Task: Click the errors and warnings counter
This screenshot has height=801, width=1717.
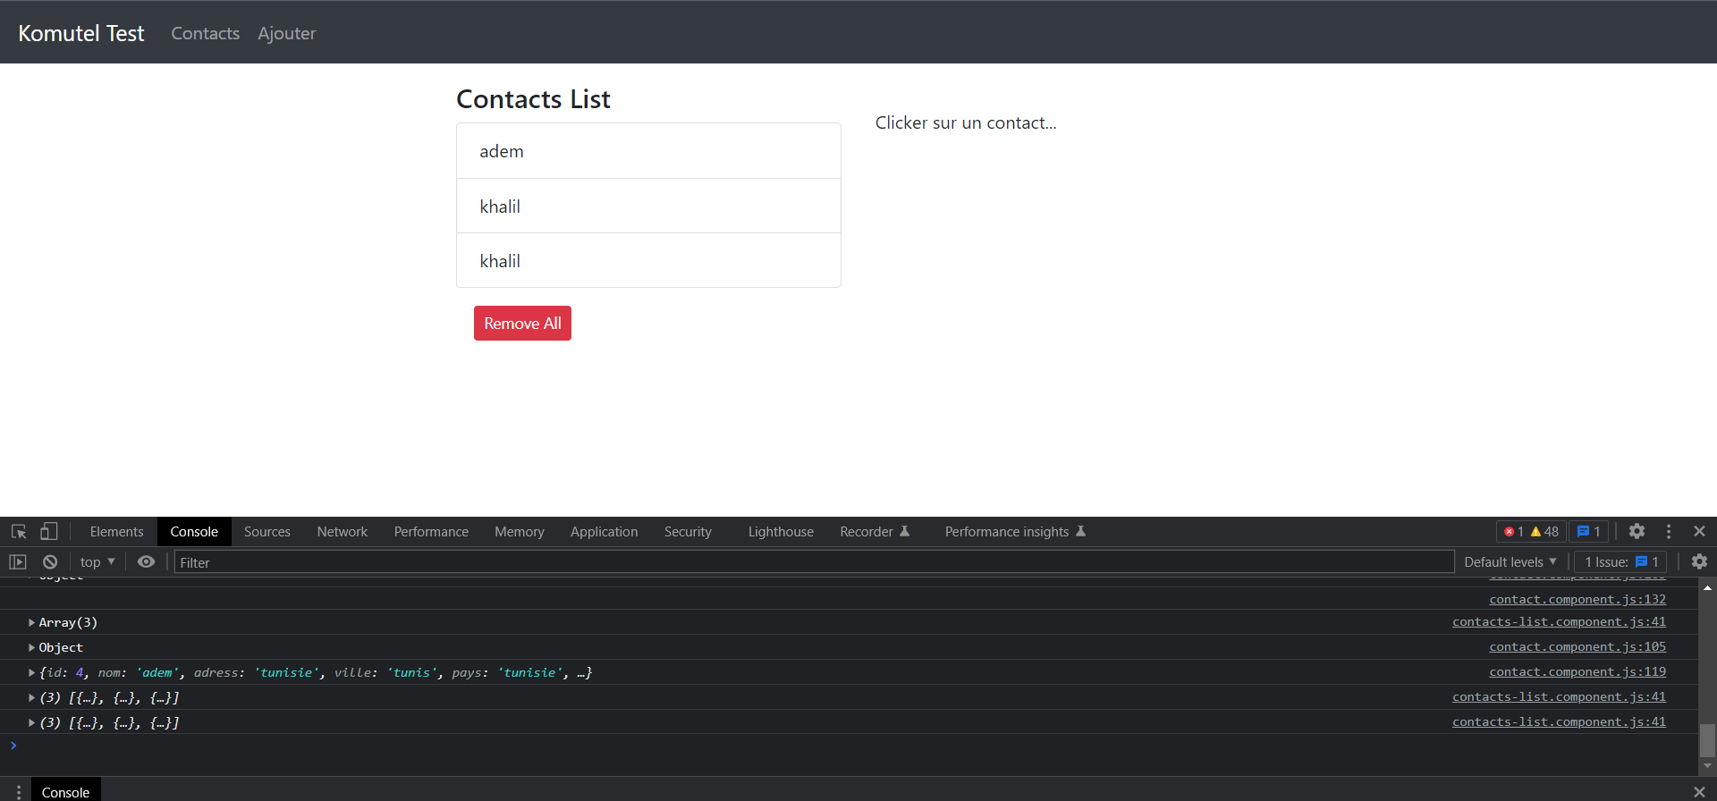Action: tap(1531, 531)
